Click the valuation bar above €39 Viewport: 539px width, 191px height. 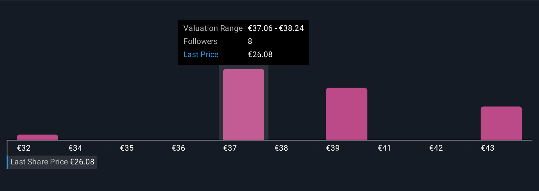pos(346,114)
